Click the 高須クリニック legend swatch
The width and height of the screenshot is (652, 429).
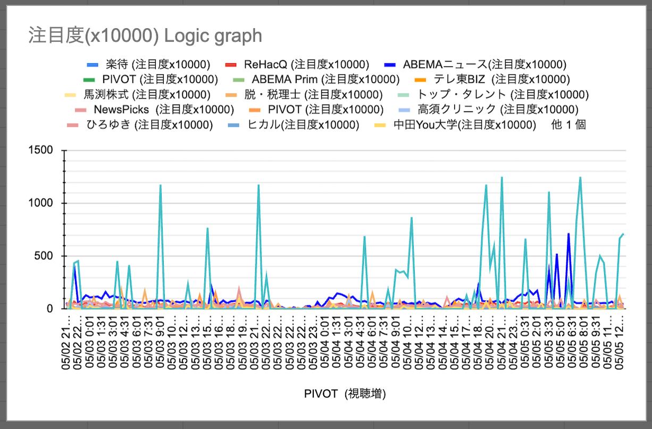[x=405, y=110]
